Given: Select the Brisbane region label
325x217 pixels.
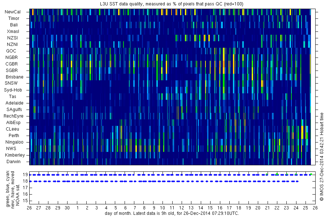Looking at the screenshot, I should tap(14, 77).
